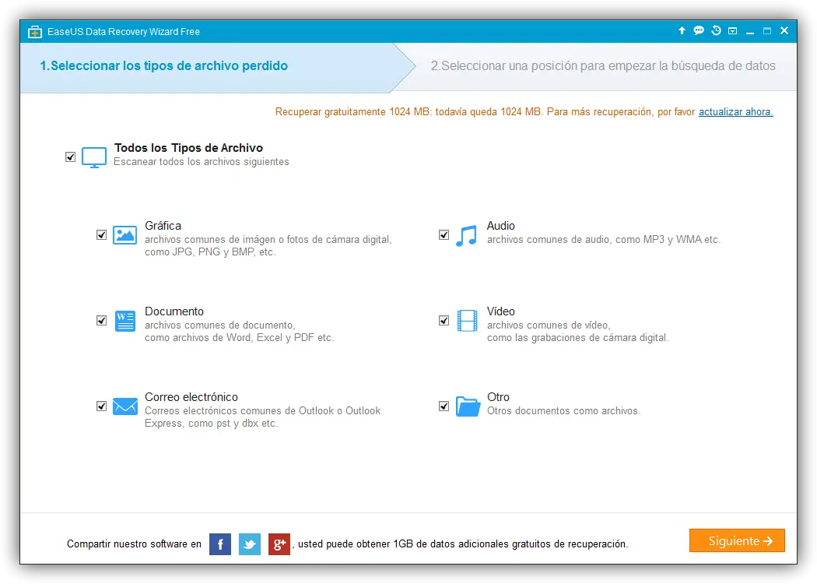
Task: Click the Documento page icon
Action: pos(125,321)
